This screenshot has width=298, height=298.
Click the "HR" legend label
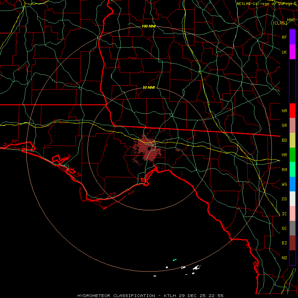pyautogui.click(x=284, y=155)
